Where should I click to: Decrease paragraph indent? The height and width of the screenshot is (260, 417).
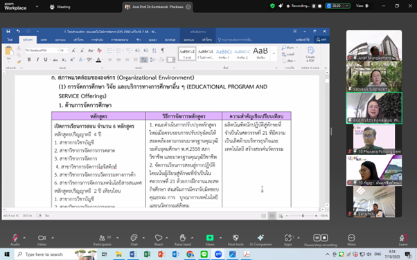point(137,50)
